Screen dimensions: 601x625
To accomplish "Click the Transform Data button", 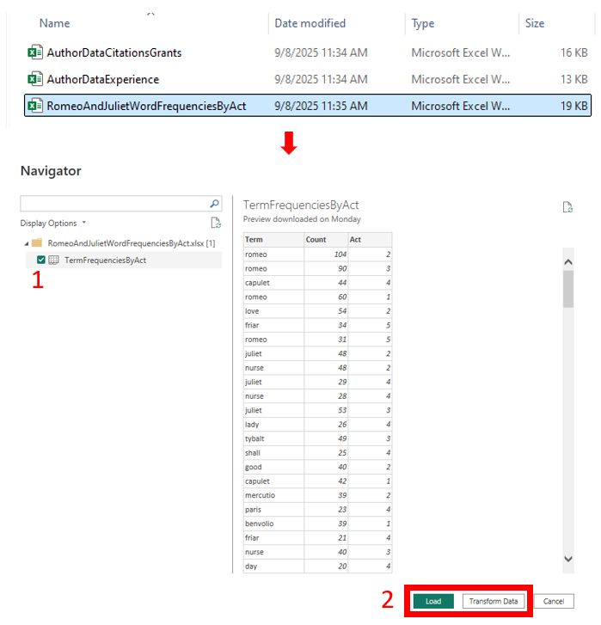I will coord(494,601).
